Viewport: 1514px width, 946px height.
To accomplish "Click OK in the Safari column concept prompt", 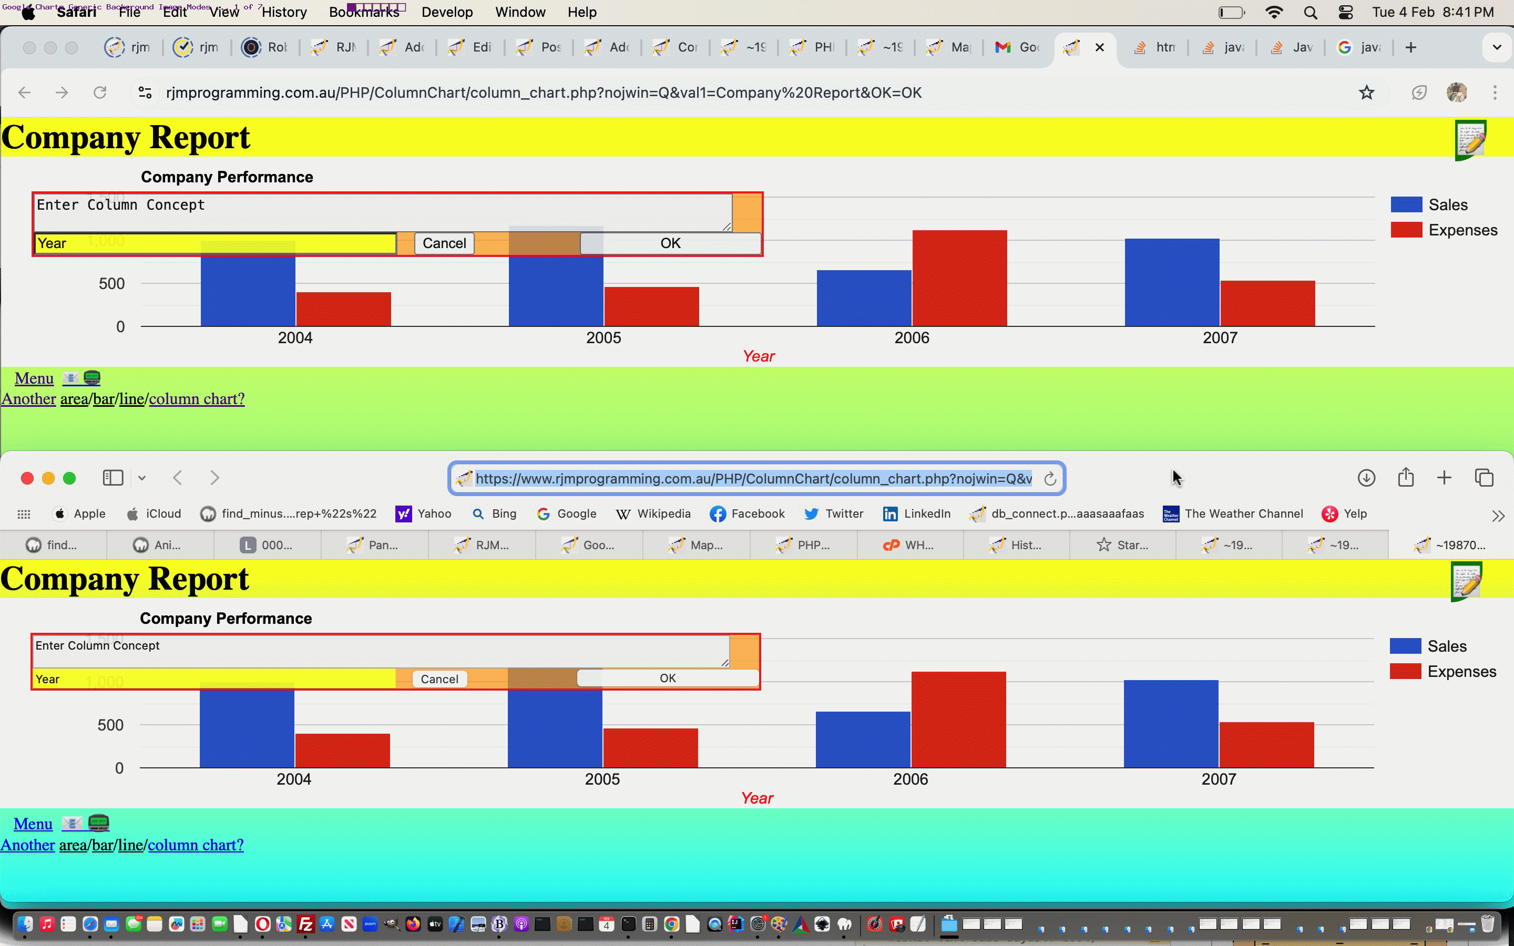I will [x=668, y=678].
